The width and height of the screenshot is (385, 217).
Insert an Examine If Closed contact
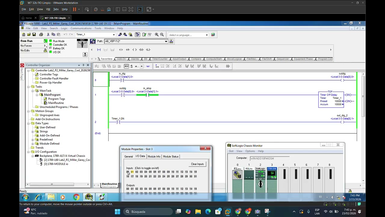tap(121, 50)
